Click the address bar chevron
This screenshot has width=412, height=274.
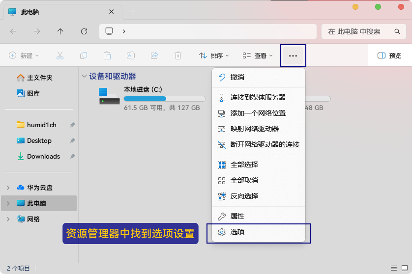tap(124, 31)
